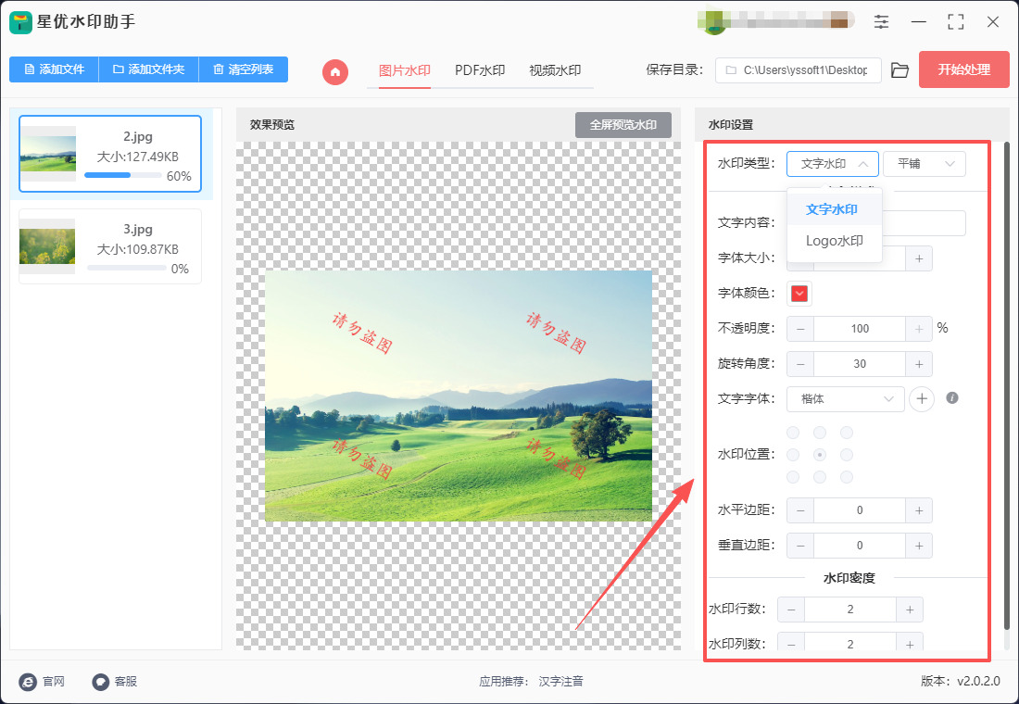Choose Logo水印 from dropdown list
The height and width of the screenshot is (704, 1019).
(835, 241)
